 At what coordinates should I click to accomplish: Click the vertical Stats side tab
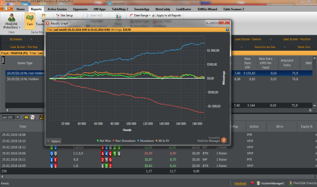(3, 60)
